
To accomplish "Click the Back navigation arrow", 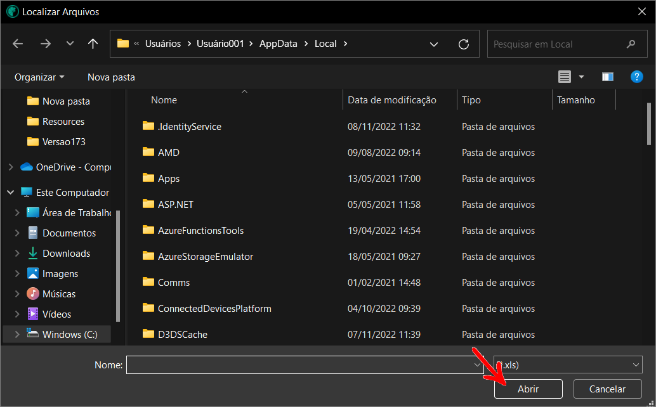I will (x=18, y=44).
